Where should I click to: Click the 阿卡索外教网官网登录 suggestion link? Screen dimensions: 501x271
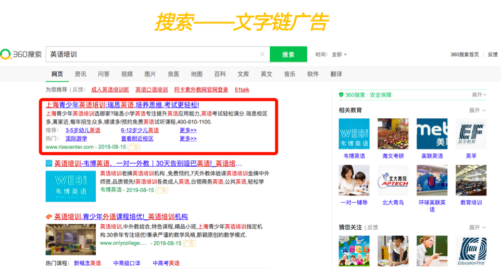click(x=201, y=90)
